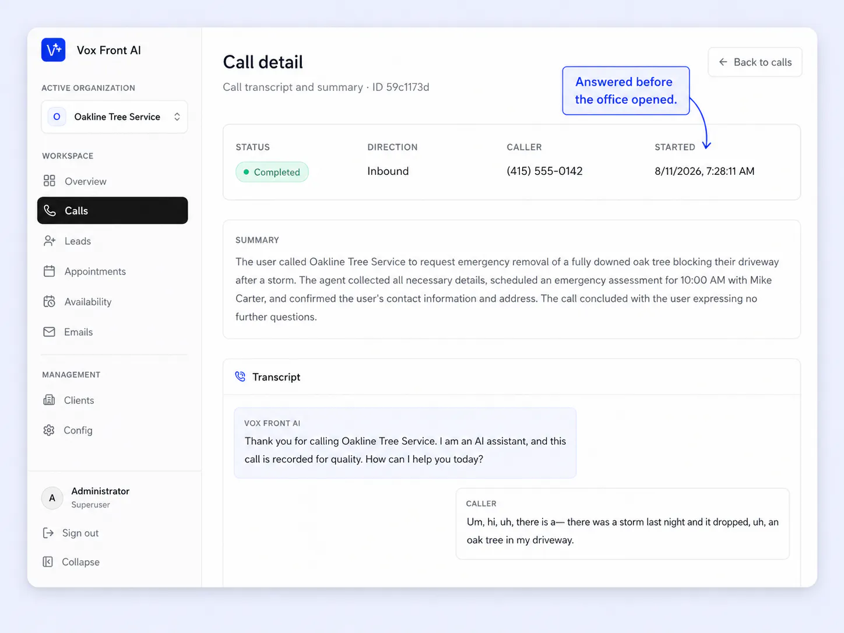Click the Call detail page title
The height and width of the screenshot is (633, 844).
point(263,62)
